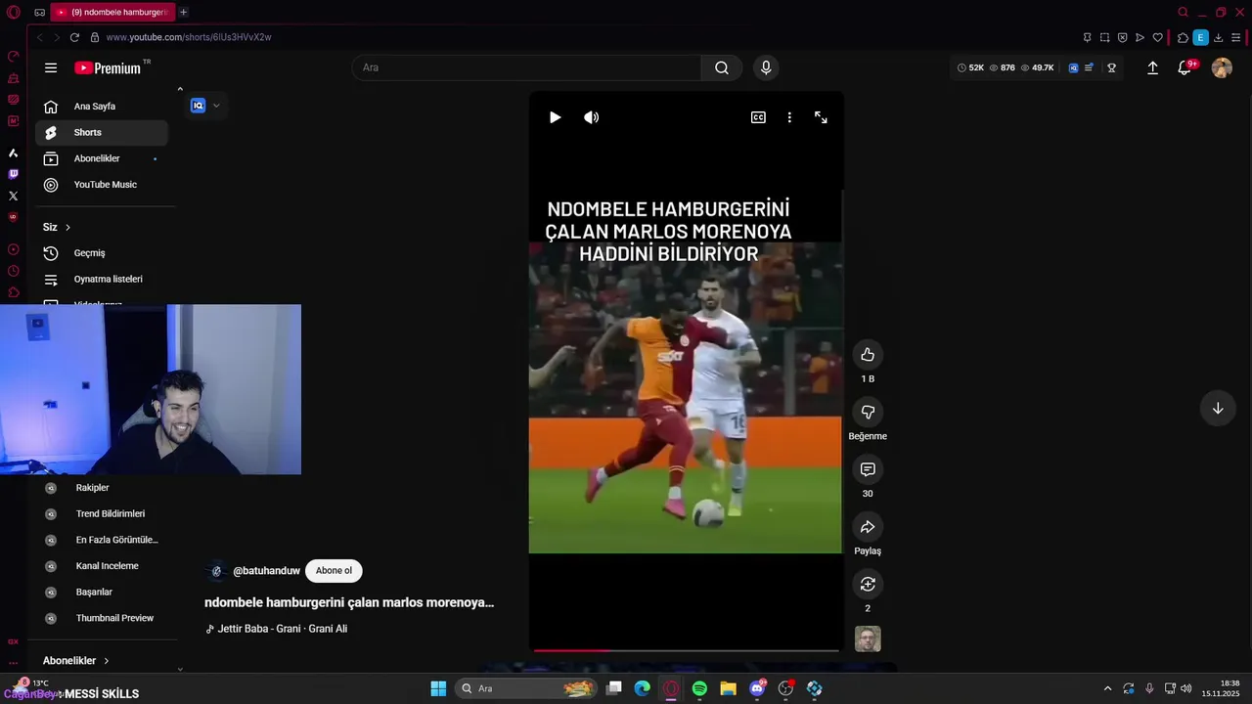
Task: Seek along the Shorts progress bar
Action: click(686, 650)
